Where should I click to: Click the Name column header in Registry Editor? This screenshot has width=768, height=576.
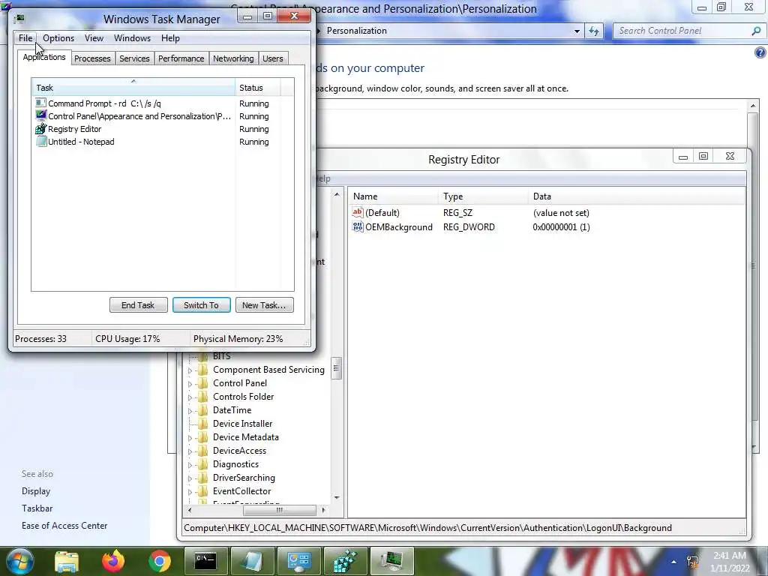tap(394, 196)
